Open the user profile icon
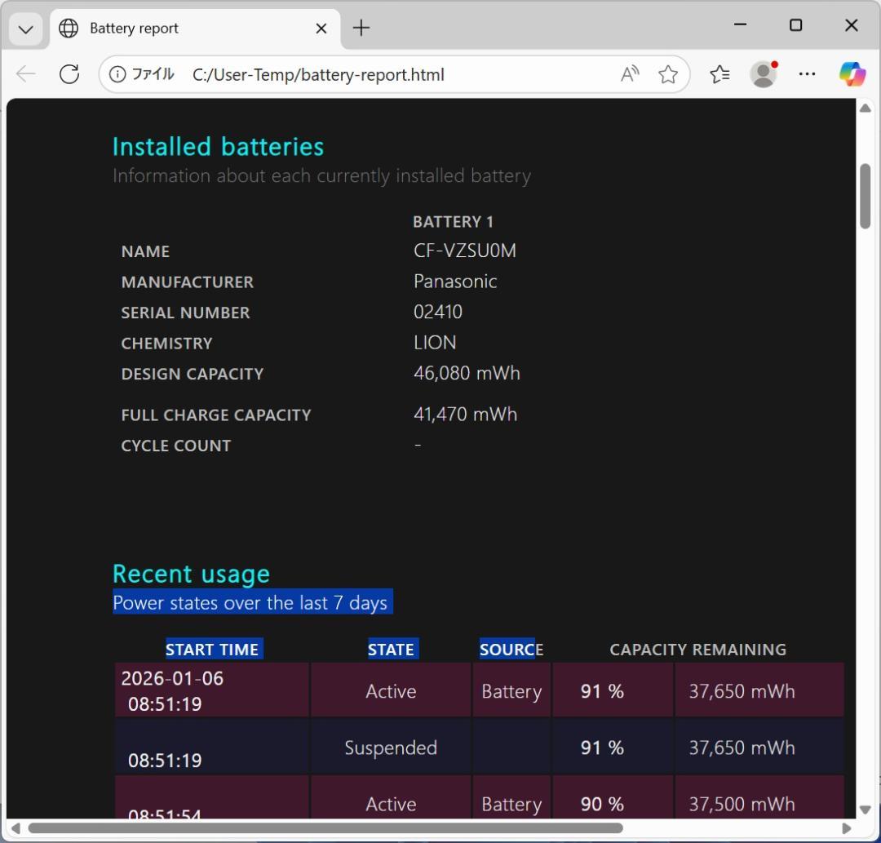 pos(763,74)
